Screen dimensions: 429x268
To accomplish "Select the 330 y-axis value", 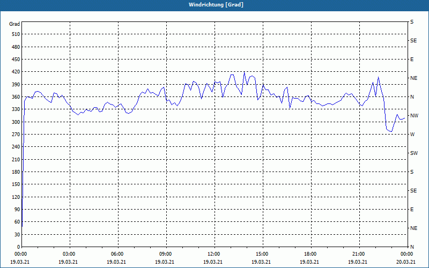I will point(16,109).
